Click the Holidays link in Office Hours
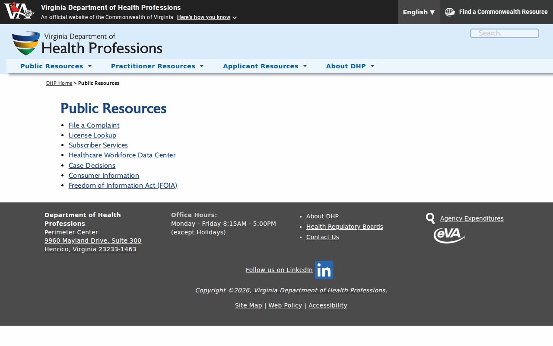 pos(210,232)
